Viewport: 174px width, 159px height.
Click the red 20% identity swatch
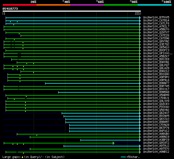point(20,5)
